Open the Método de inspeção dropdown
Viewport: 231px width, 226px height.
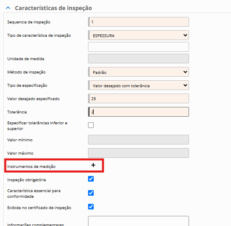139,72
